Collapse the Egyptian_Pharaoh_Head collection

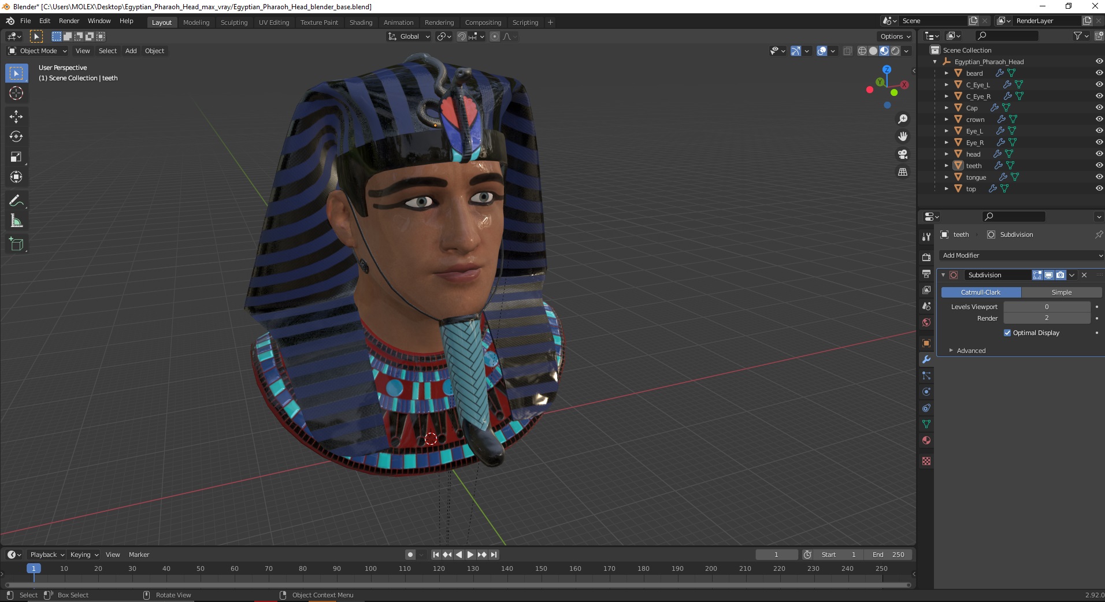(x=935, y=62)
